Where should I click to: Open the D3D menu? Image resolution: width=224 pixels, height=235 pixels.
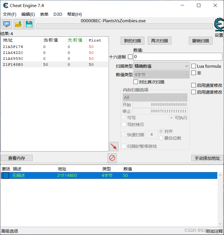tap(58, 14)
